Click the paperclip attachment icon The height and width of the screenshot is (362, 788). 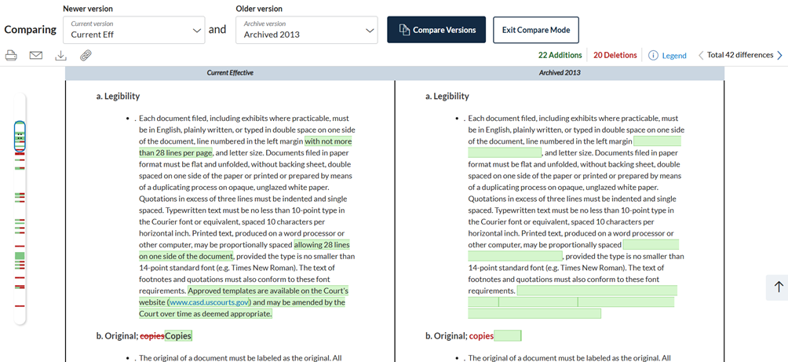86,55
